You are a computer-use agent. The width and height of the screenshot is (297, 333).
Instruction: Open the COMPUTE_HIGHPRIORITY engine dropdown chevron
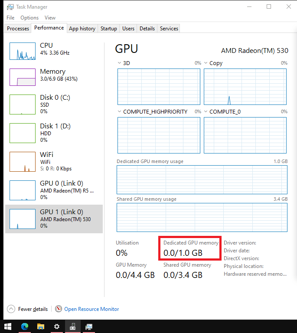[x=119, y=112]
